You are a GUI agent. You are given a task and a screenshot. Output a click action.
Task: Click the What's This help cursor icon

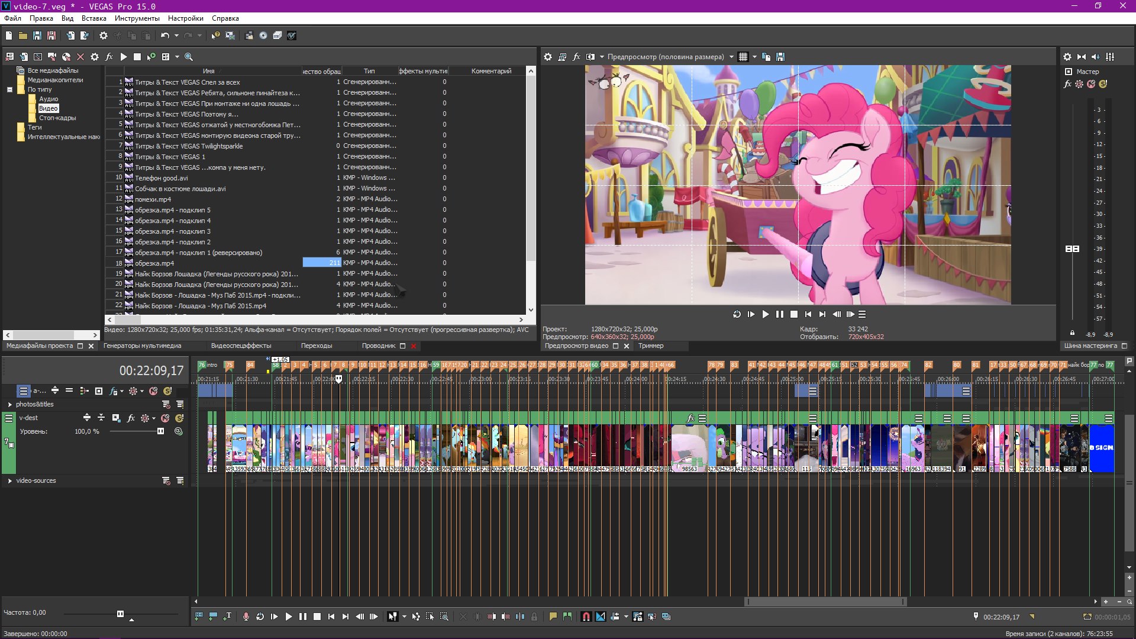[x=215, y=35]
